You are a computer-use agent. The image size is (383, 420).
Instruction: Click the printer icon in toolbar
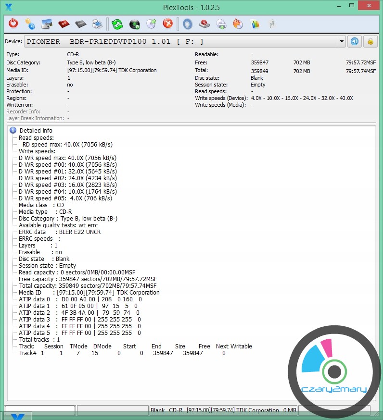97,24
